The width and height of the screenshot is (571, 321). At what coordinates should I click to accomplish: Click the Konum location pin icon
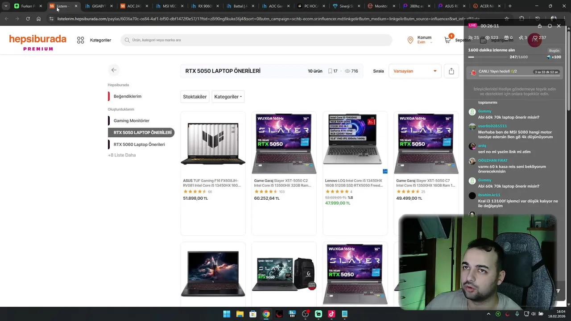tap(410, 40)
